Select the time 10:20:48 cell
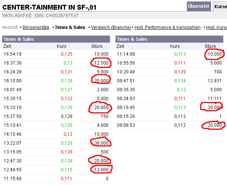 (126, 72)
